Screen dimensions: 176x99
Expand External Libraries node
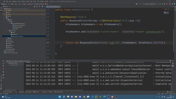3,51
